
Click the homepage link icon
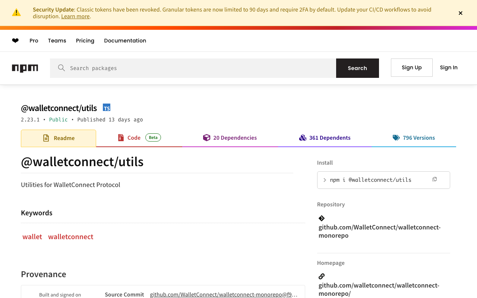pyautogui.click(x=322, y=276)
